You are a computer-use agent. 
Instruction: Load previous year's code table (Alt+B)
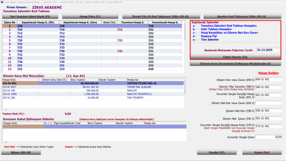click(x=161, y=16)
